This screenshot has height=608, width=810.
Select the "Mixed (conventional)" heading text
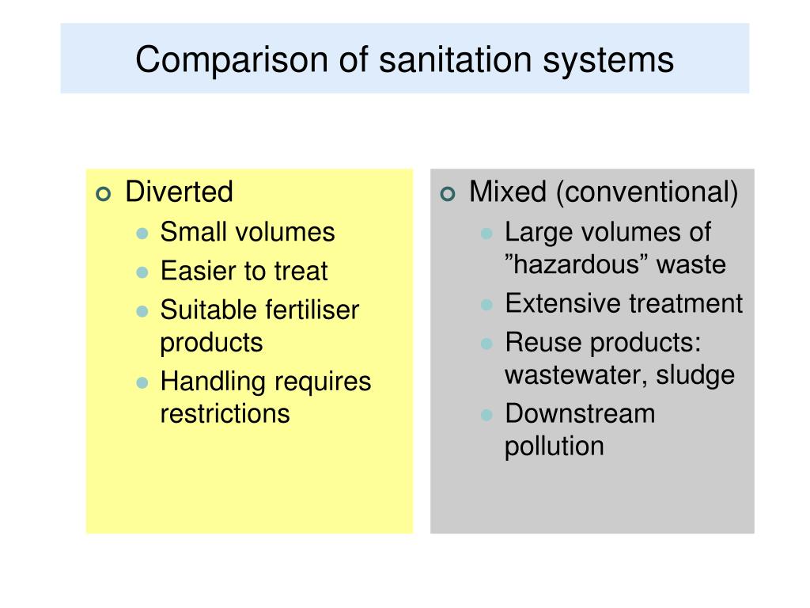(604, 192)
